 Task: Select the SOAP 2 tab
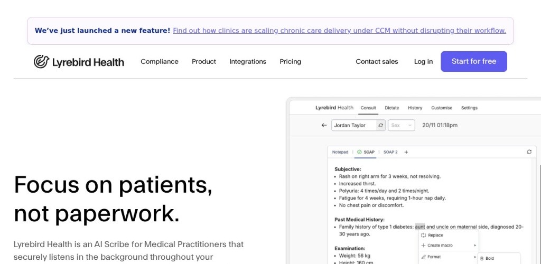[390, 152]
